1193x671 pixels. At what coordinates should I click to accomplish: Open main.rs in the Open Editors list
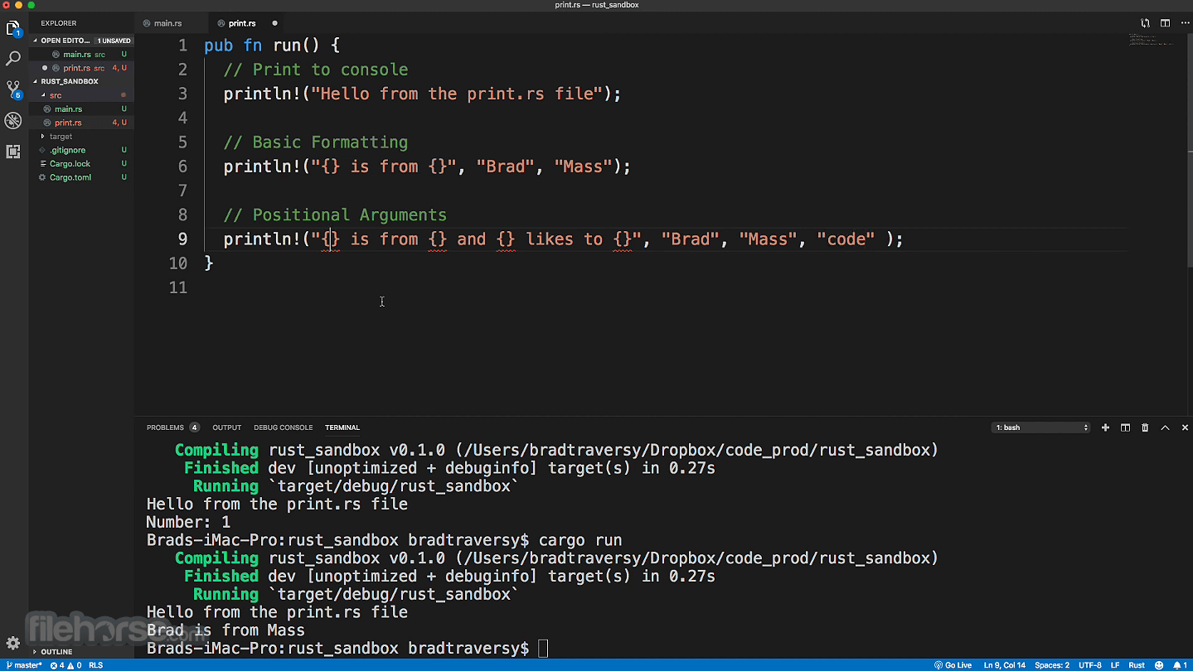(x=81, y=55)
